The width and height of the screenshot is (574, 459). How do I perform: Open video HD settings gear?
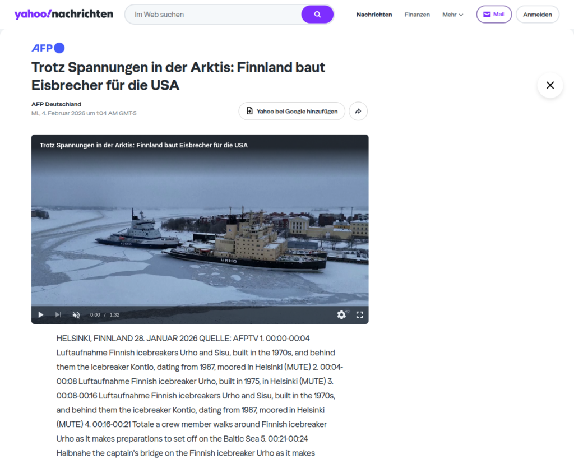click(342, 315)
